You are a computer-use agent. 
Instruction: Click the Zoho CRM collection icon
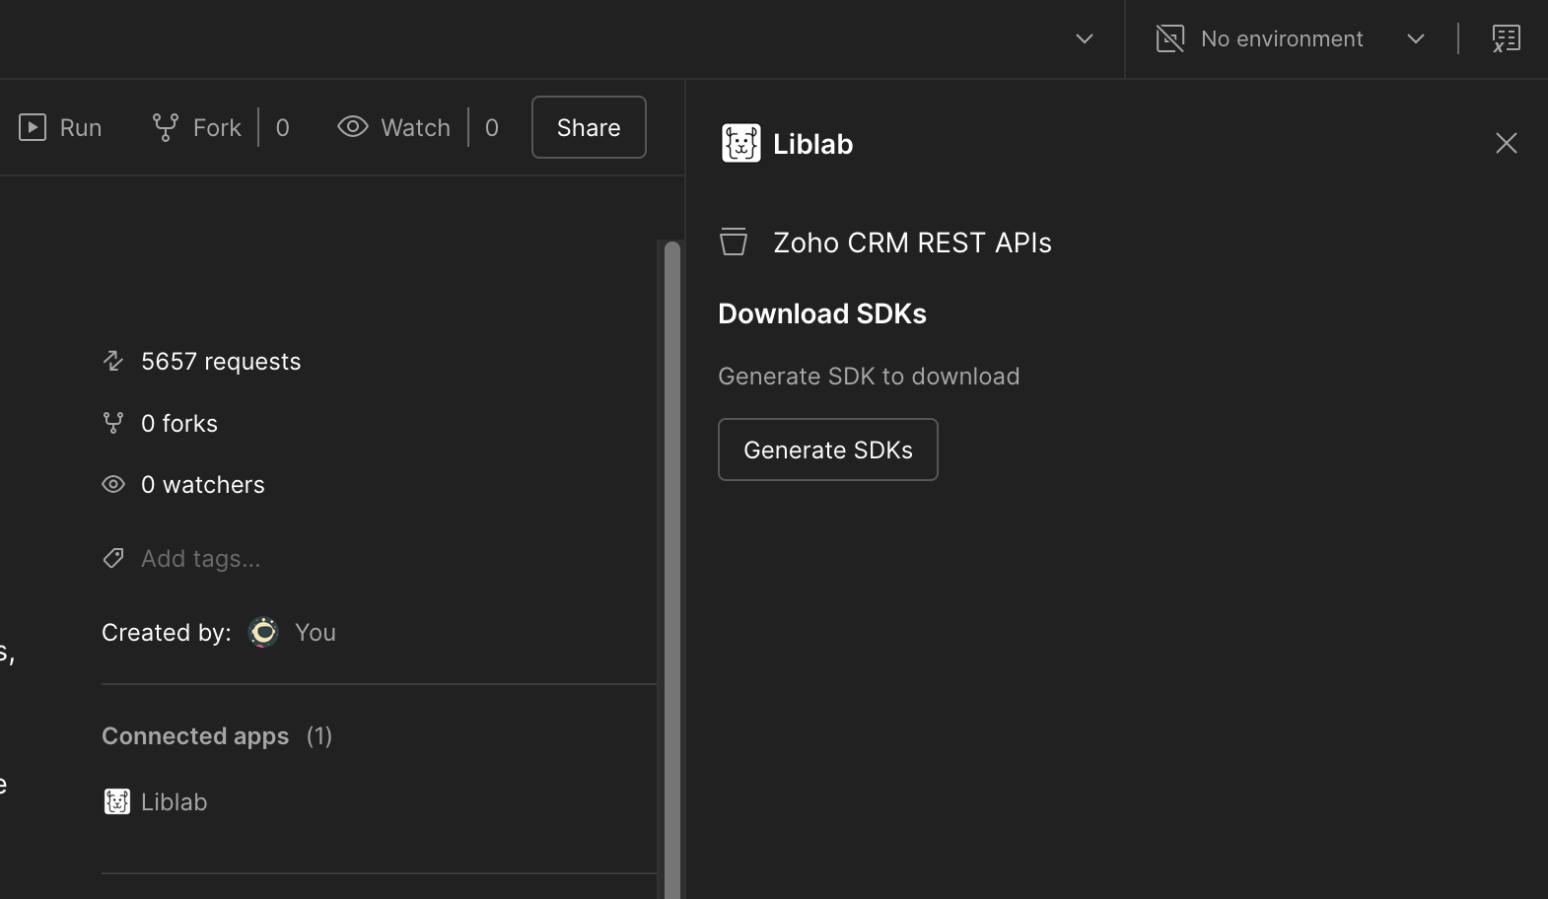click(734, 242)
